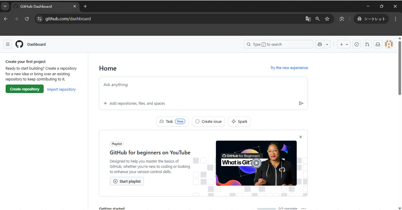Viewport: 402px width, 210px height.
Task: Click the site information icon in address bar
Action: [39, 19]
